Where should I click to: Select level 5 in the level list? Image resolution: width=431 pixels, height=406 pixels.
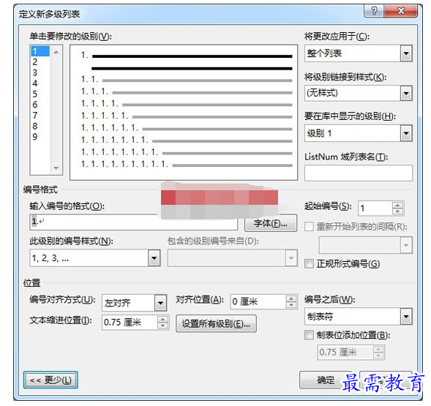point(40,94)
